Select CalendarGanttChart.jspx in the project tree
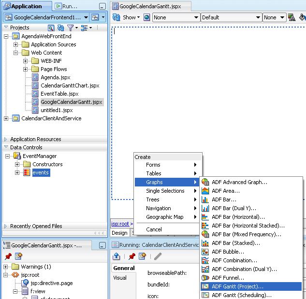306x299 pixels. [x=70, y=85]
